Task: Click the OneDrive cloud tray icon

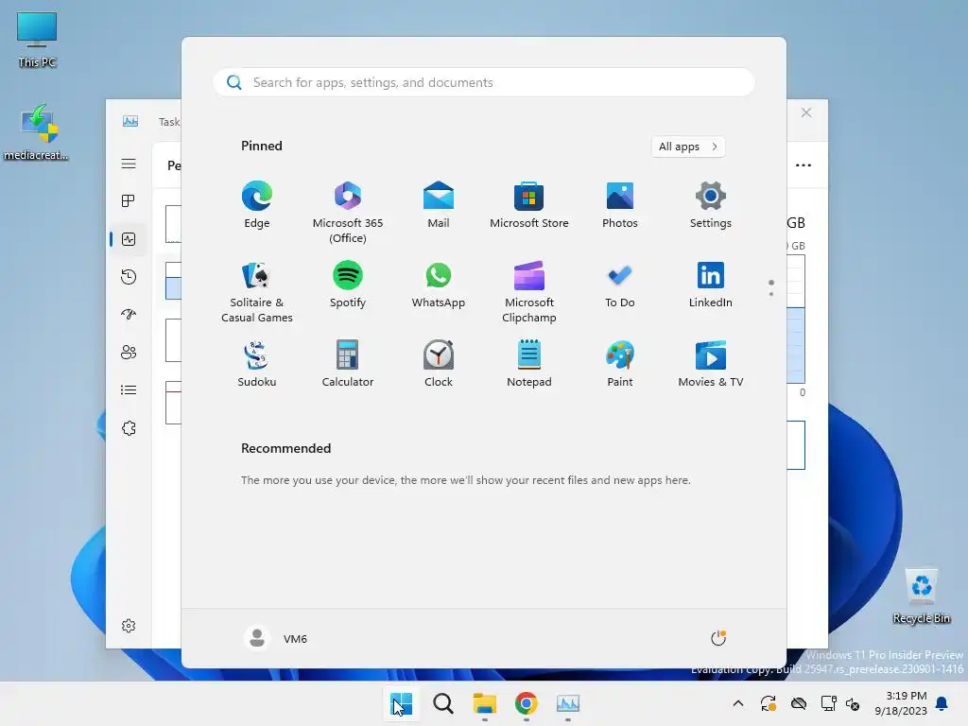Action: (x=799, y=703)
